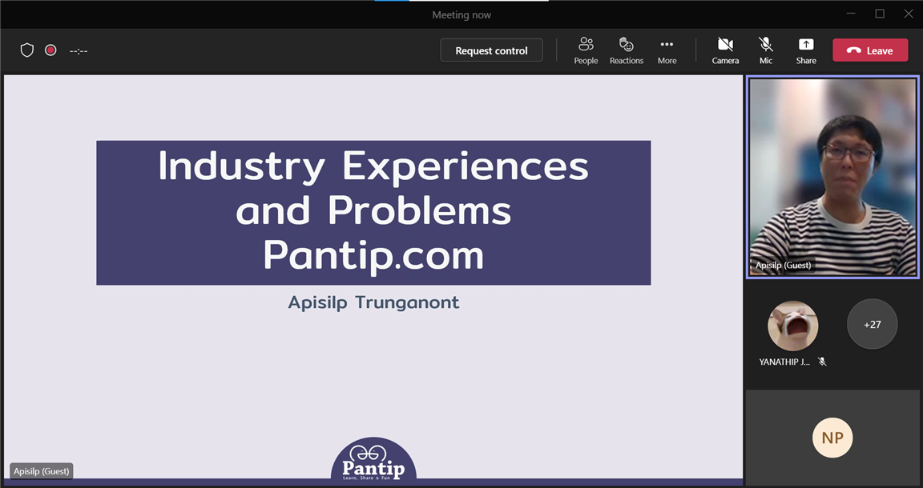This screenshot has width=923, height=488.
Task: Maximize the meeting window
Action: coord(880,14)
